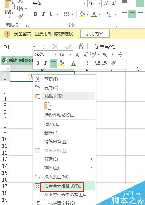Click the formula bar Cancel X icon
The image size is (145, 205).
(x=55, y=47)
